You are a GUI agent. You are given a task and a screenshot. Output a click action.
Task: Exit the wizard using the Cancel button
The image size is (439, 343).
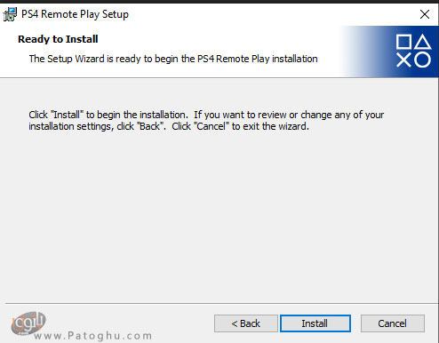393,323
